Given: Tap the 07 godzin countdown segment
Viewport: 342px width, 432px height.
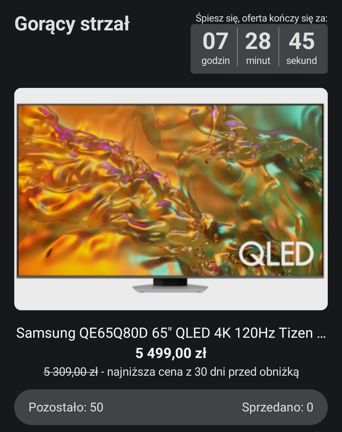Looking at the screenshot, I should tap(215, 48).
